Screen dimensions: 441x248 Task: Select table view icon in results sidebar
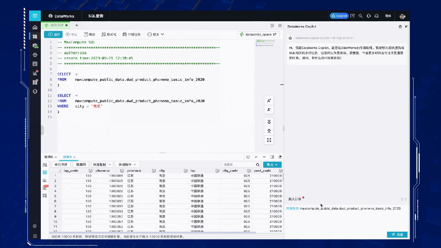45,172
